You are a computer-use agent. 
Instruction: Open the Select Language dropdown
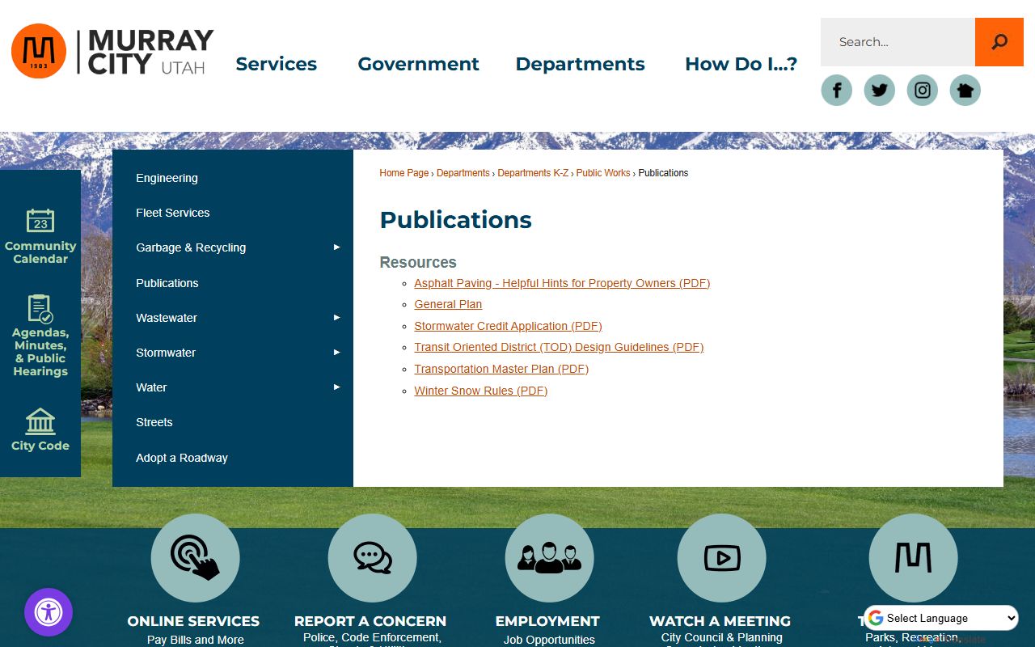coord(941,618)
